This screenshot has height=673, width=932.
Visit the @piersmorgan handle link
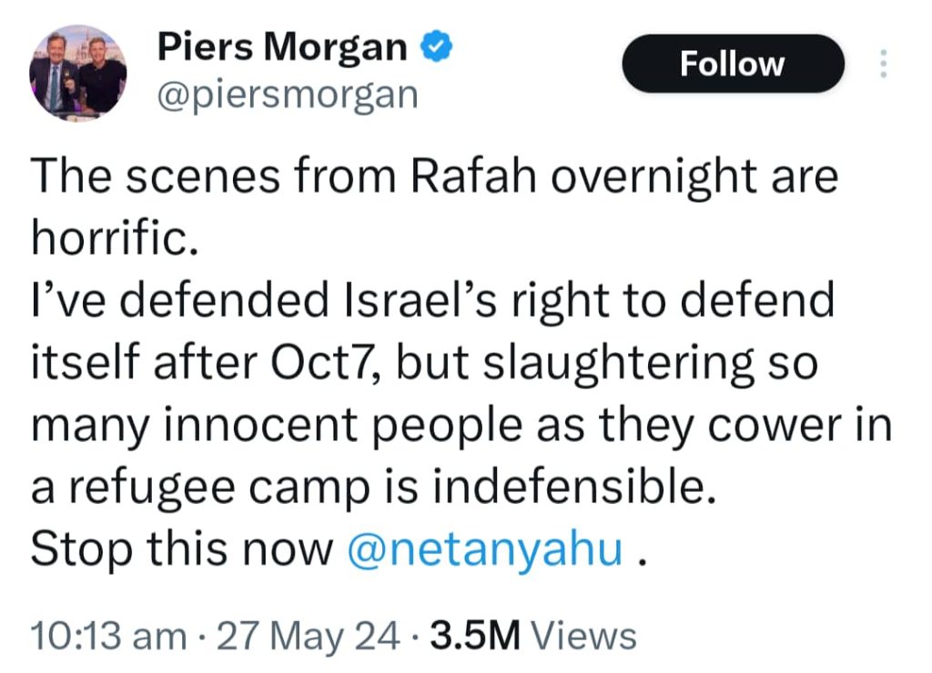tap(288, 93)
